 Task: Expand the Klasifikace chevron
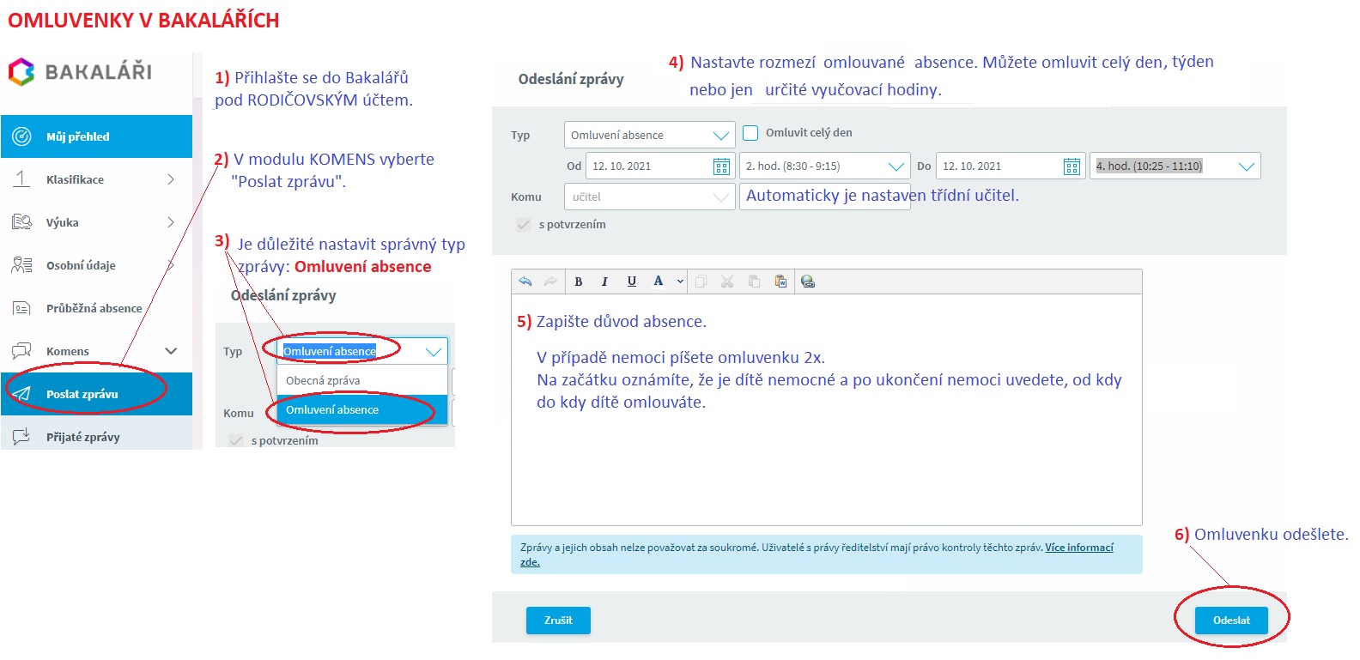(x=170, y=179)
